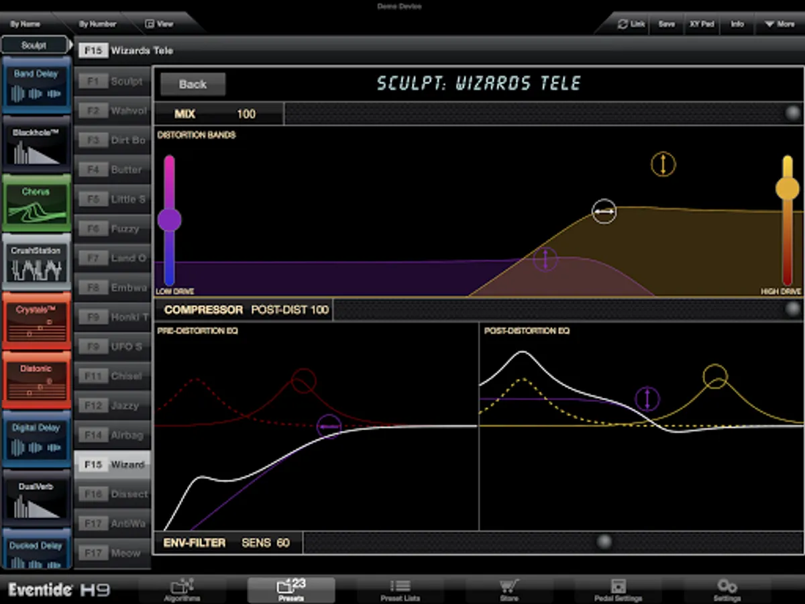Click the Save button
The width and height of the screenshot is (805, 604).
click(666, 24)
